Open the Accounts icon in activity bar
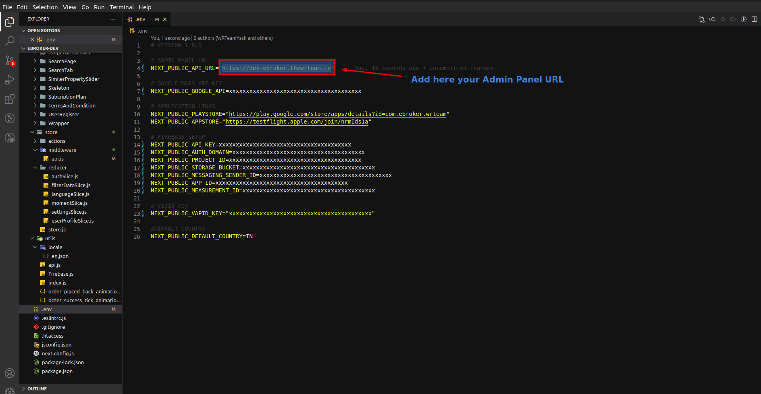The image size is (761, 394). (10, 373)
